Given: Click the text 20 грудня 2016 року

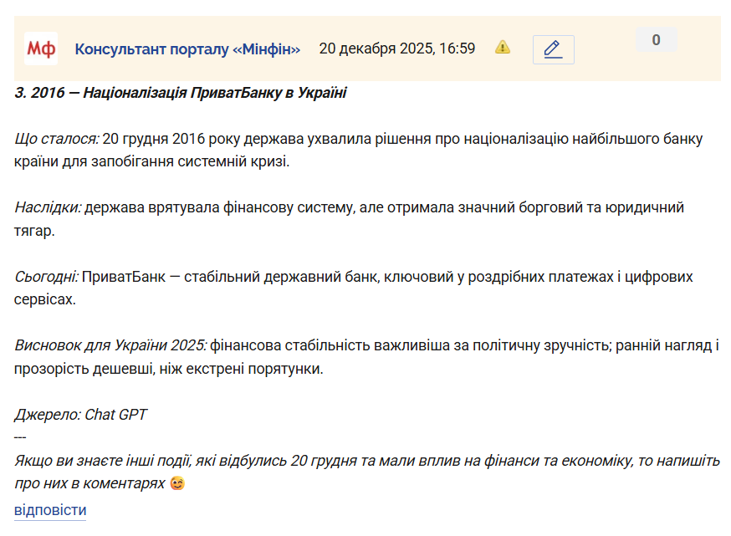Looking at the screenshot, I should [x=166, y=139].
